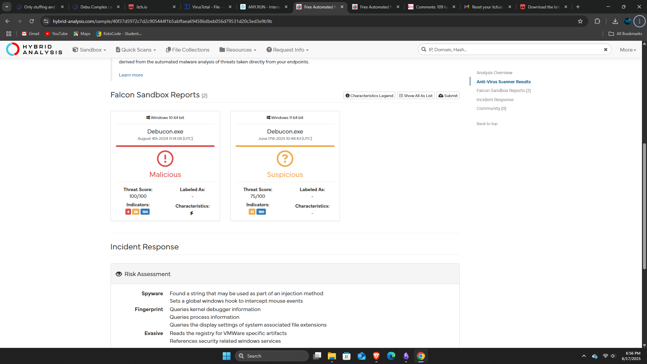Switch to Reset your itch.io Gmail tab
The height and width of the screenshot is (364, 647).
488,7
